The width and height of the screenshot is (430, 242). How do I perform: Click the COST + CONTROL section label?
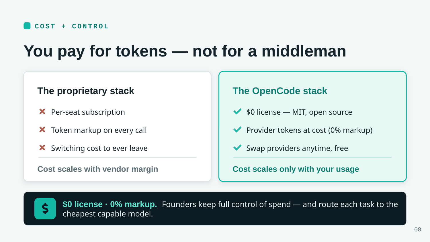click(x=71, y=26)
